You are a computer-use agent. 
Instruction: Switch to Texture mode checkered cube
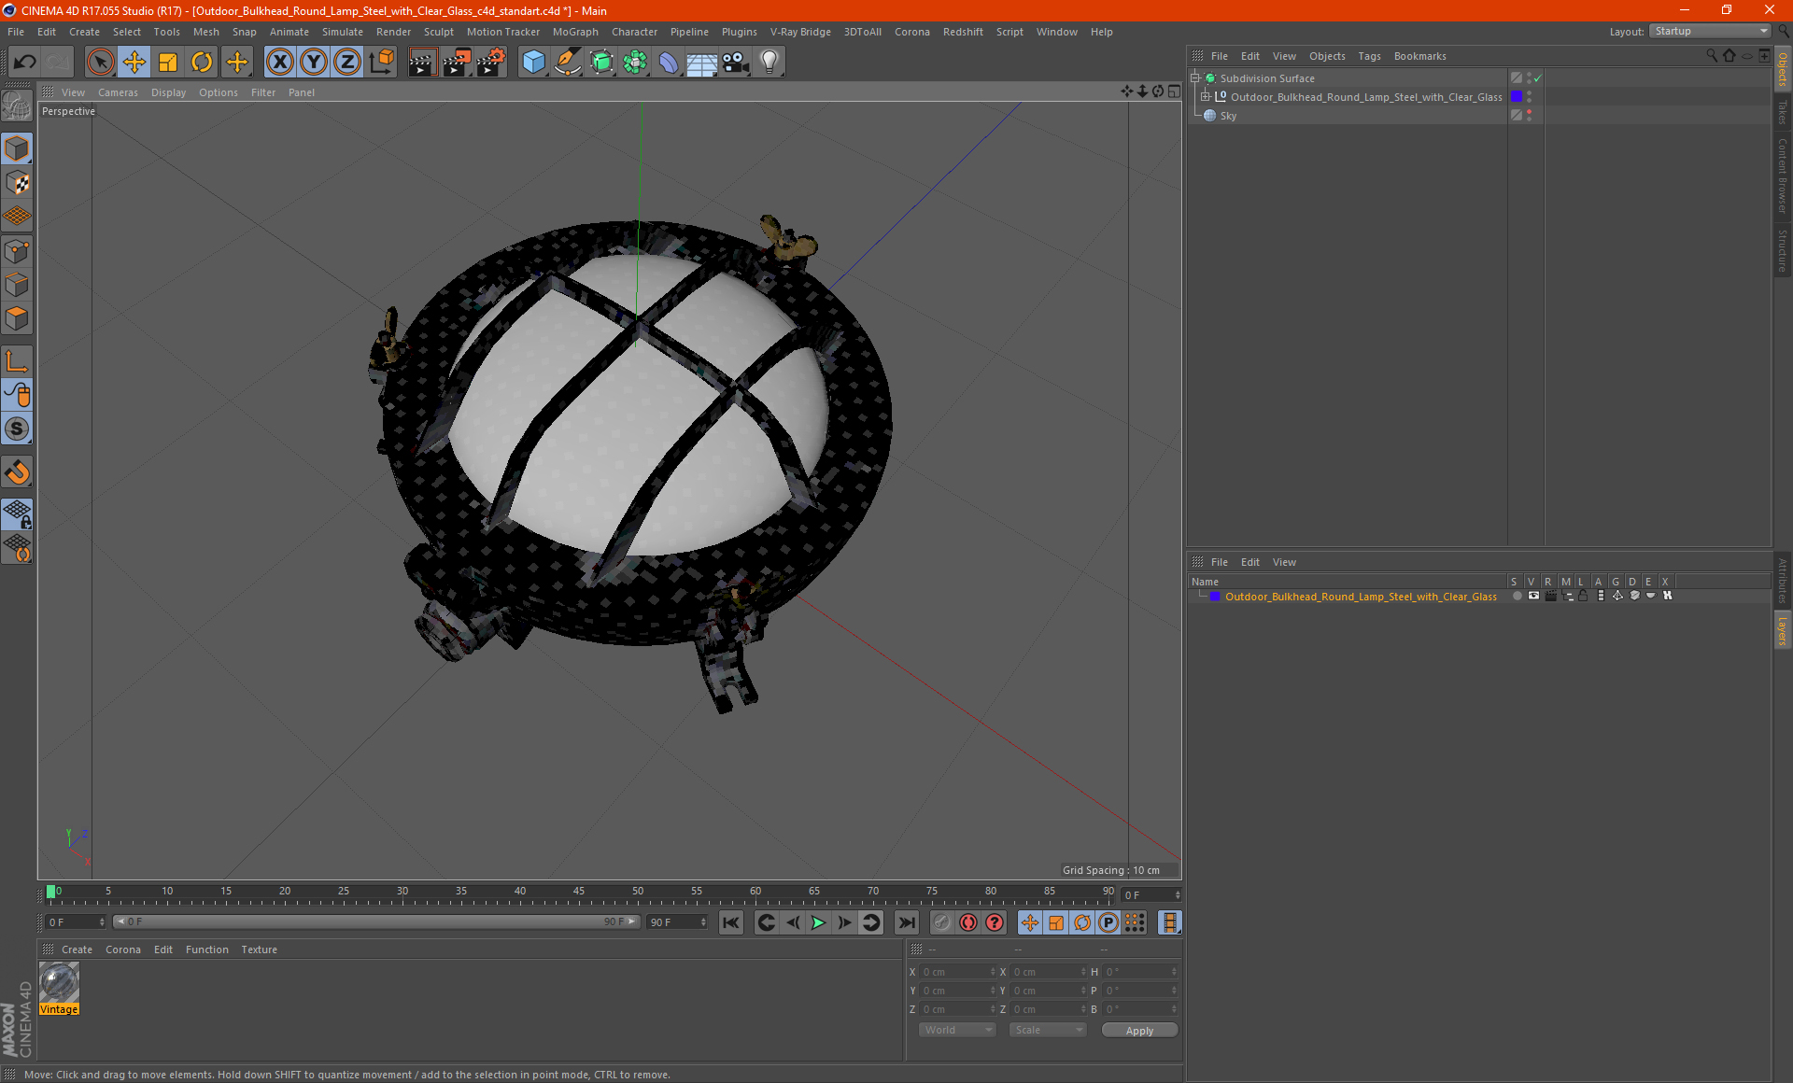[x=18, y=183]
